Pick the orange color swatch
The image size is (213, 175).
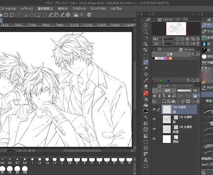170,58
